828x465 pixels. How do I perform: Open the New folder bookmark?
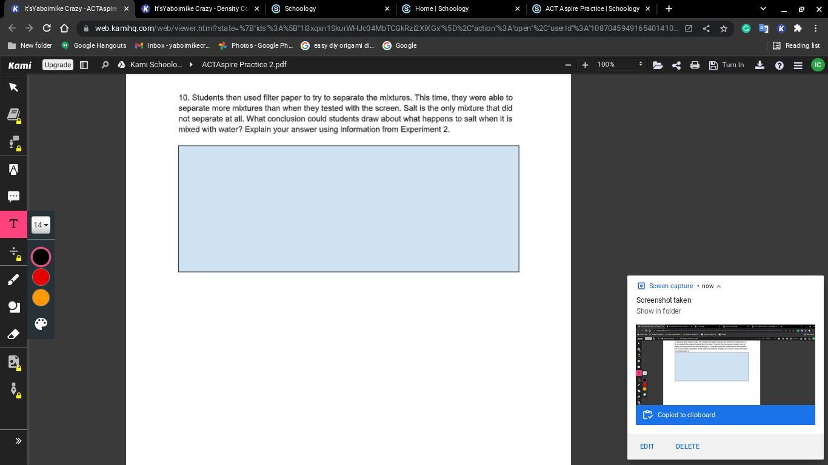pos(30,45)
